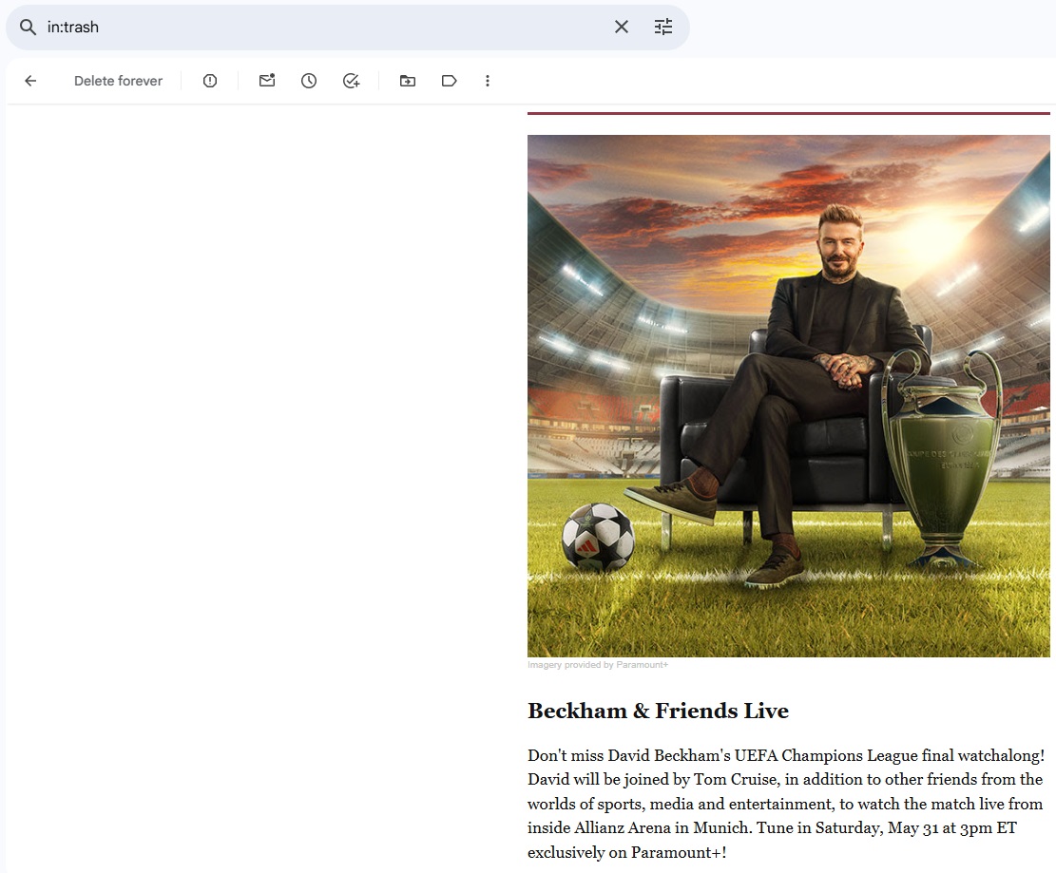Snooze this email with the clock icon
1056x873 pixels.
tap(309, 81)
